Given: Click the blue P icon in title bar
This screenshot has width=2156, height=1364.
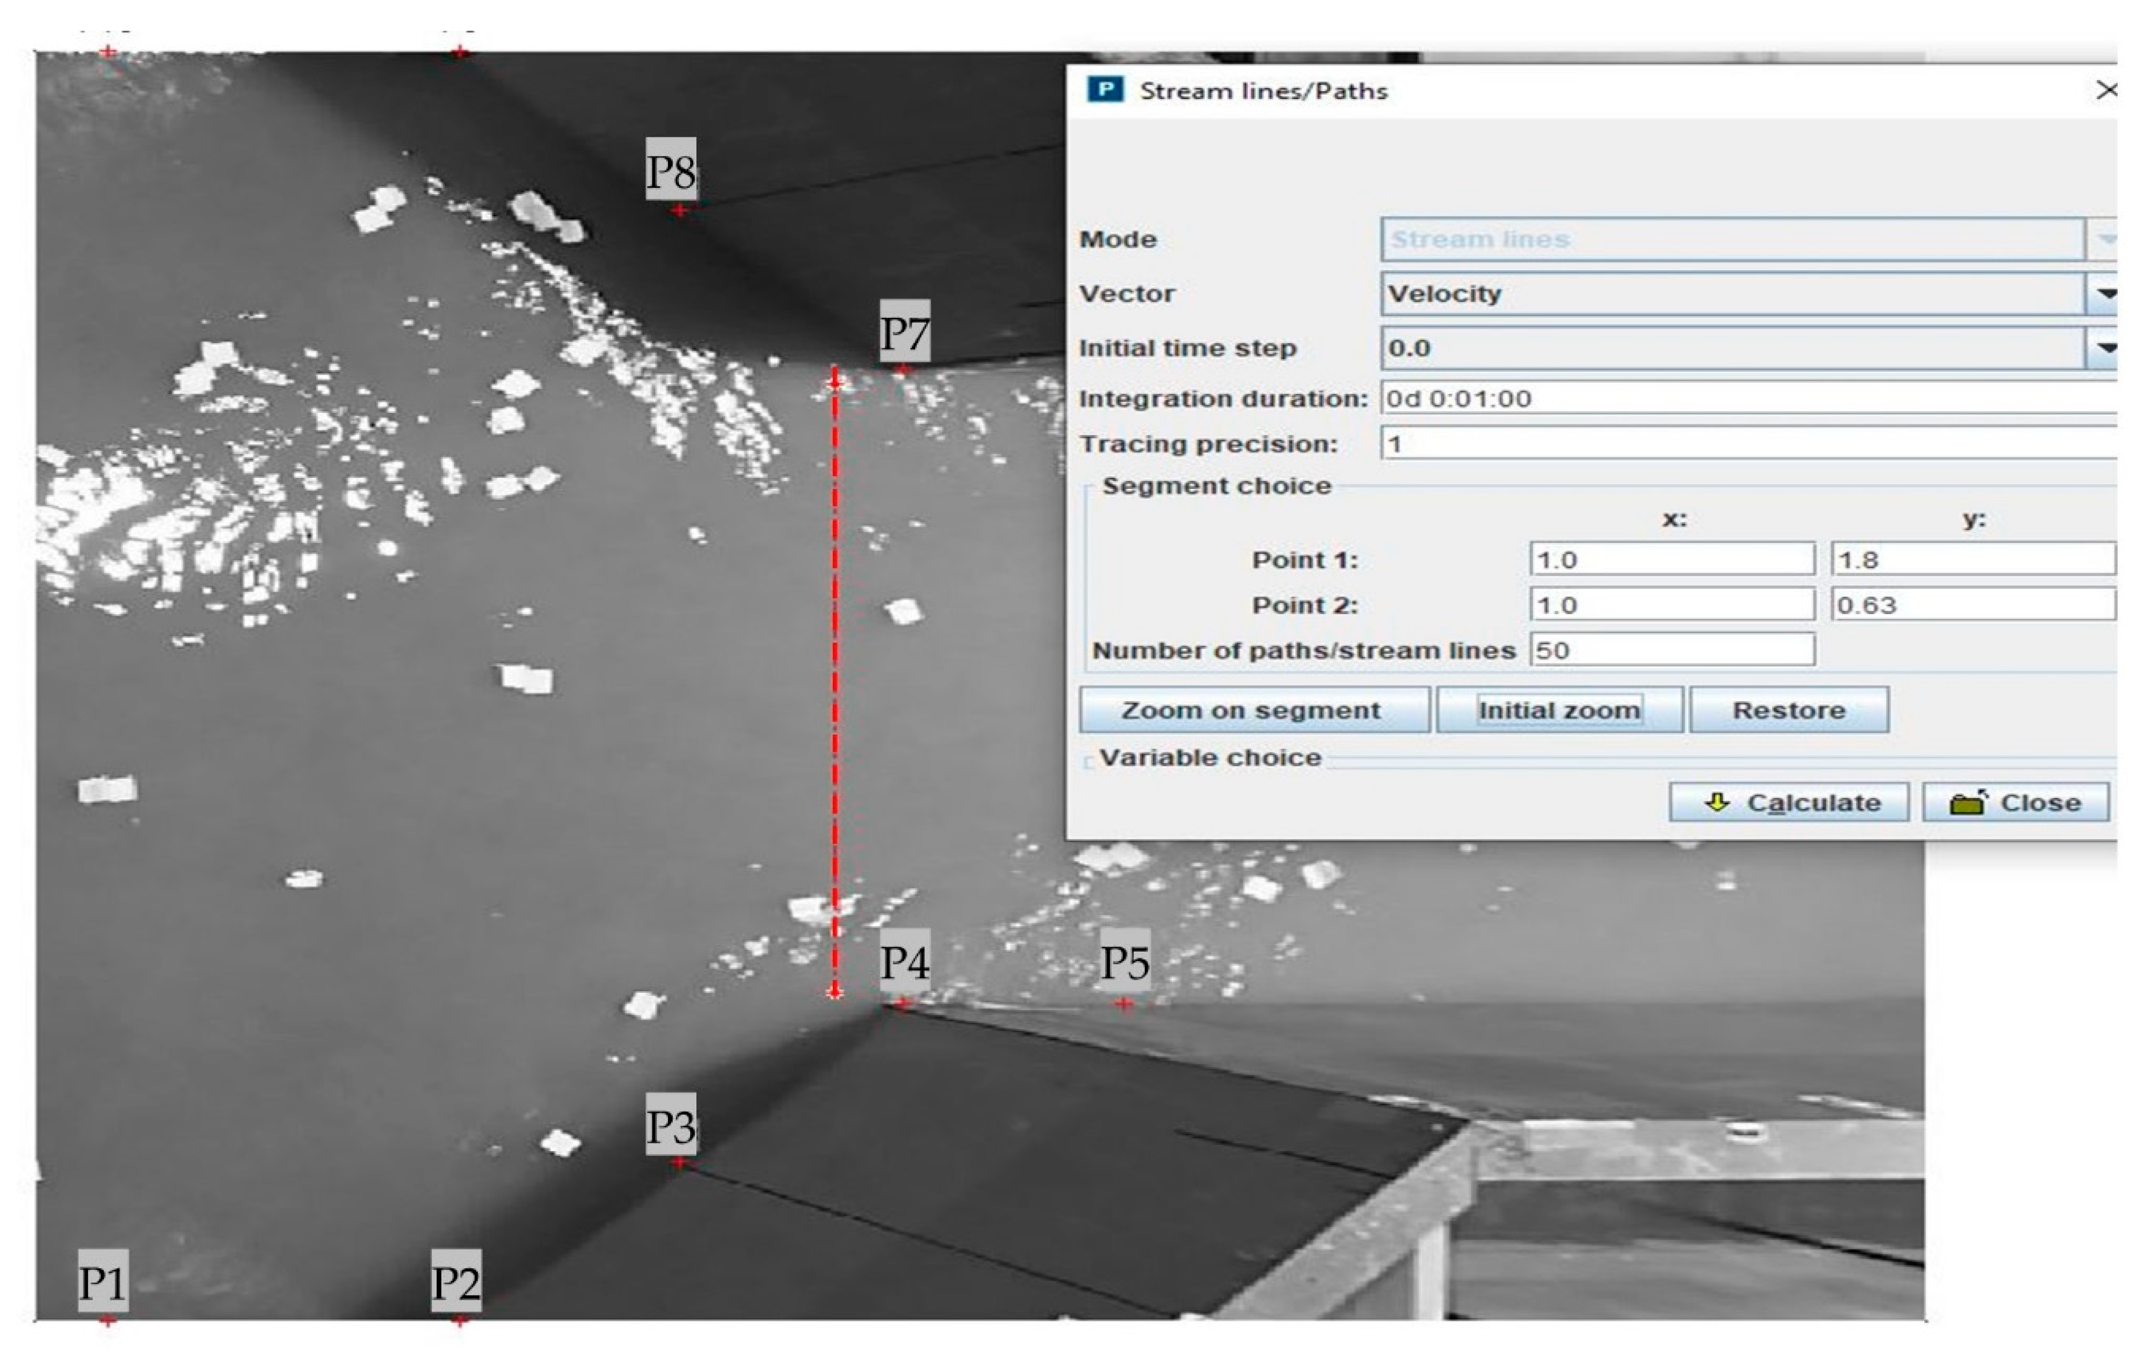Looking at the screenshot, I should 1105,89.
